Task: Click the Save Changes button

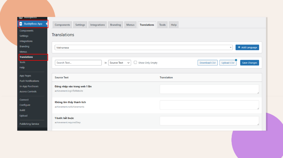Action: (249, 63)
